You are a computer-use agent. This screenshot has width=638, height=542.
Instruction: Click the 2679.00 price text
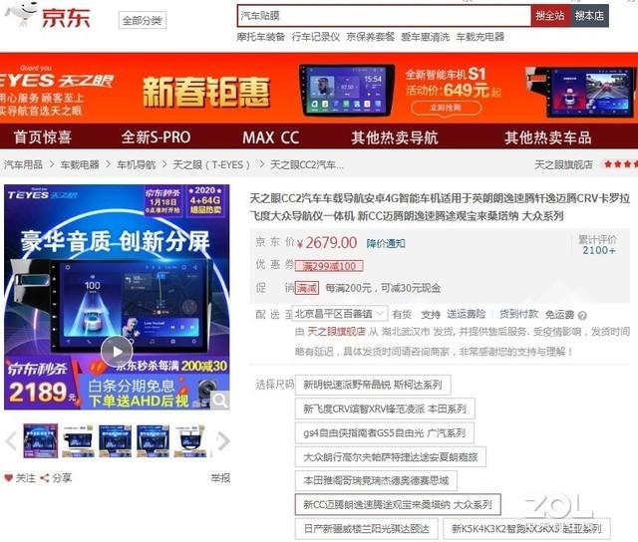[x=331, y=243]
